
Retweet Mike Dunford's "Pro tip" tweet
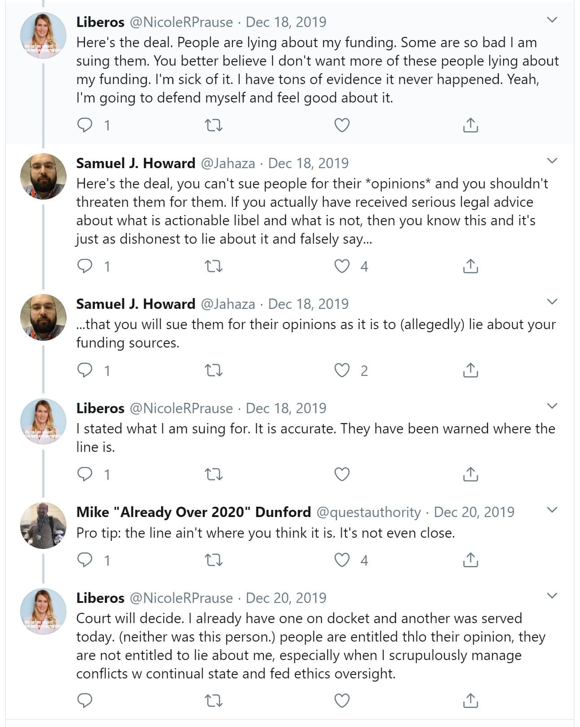click(x=214, y=560)
